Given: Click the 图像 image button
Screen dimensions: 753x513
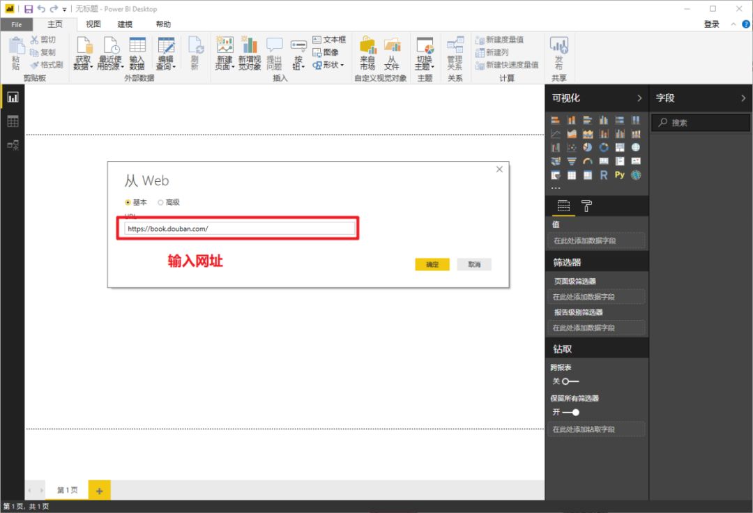Looking at the screenshot, I should [x=326, y=52].
